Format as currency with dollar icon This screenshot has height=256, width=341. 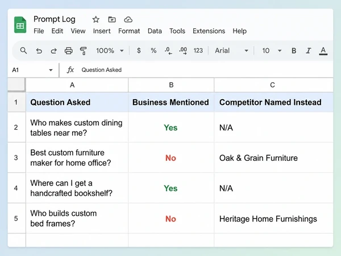[x=139, y=50]
